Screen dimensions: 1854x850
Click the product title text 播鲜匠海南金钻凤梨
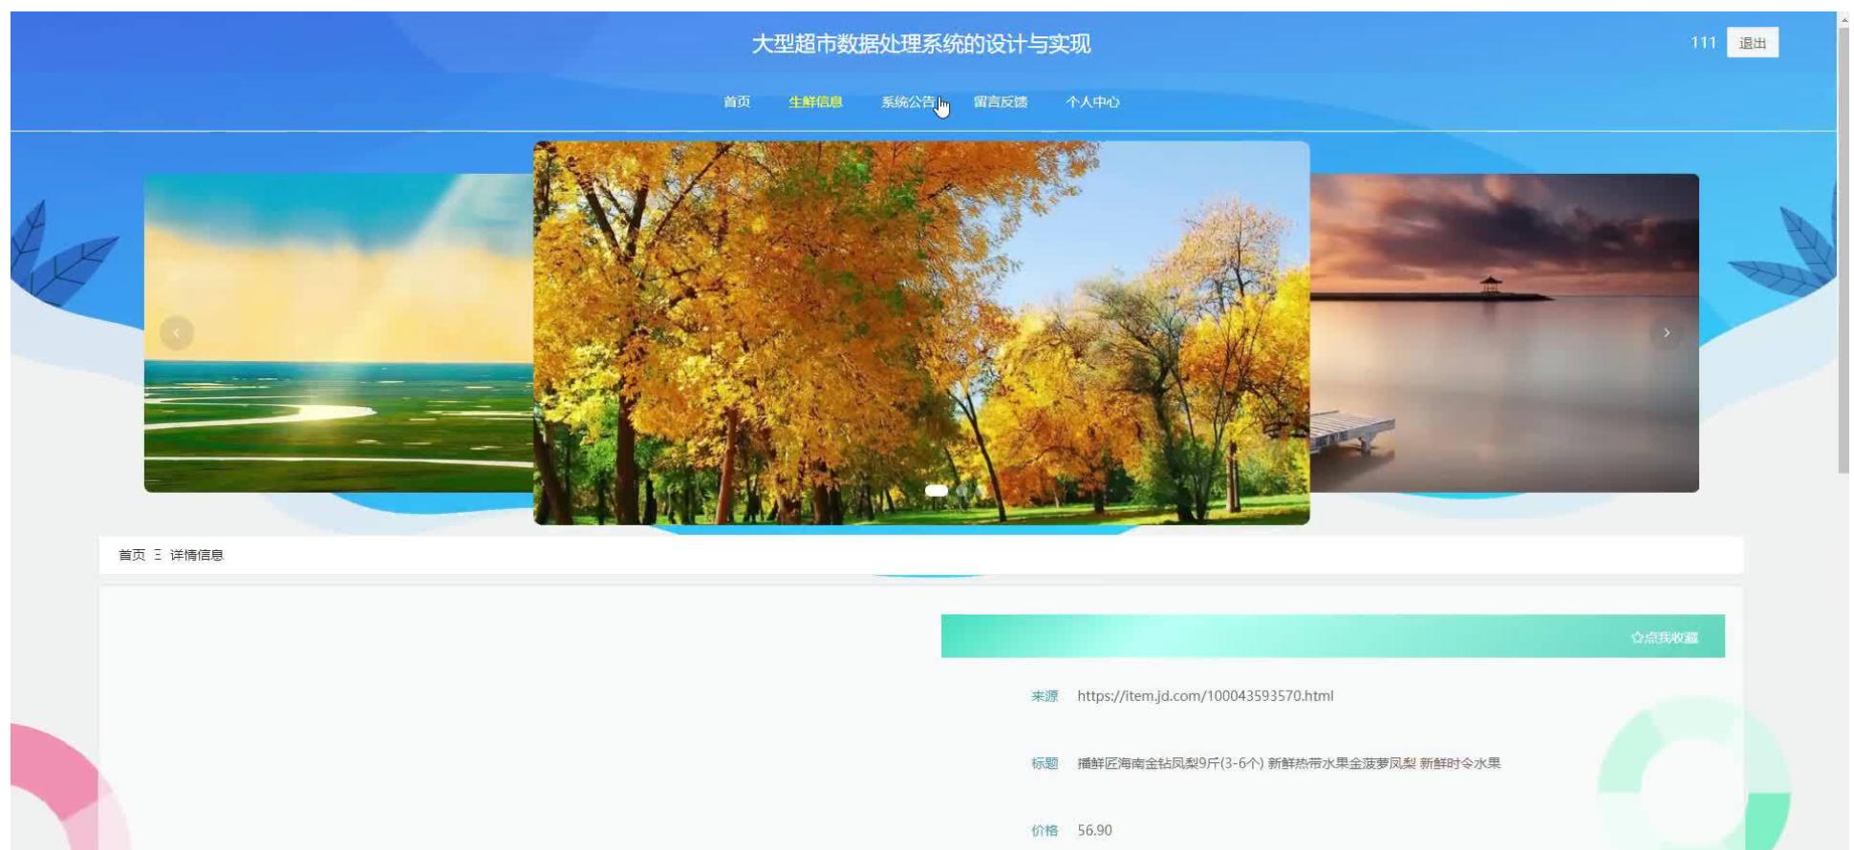pyautogui.click(x=1289, y=763)
